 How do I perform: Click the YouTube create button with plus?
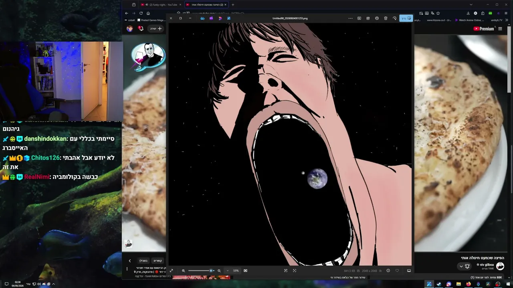156,29
